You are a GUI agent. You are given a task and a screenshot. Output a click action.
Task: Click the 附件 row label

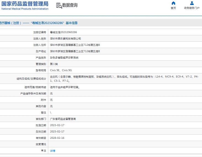point(44,100)
